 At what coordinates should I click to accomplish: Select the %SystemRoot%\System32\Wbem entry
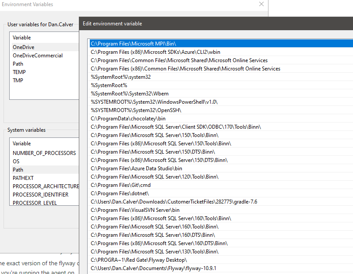point(221,94)
